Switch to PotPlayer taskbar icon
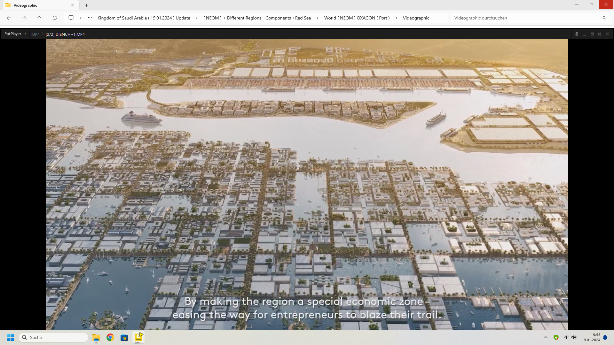The height and width of the screenshot is (345, 614). 138,337
